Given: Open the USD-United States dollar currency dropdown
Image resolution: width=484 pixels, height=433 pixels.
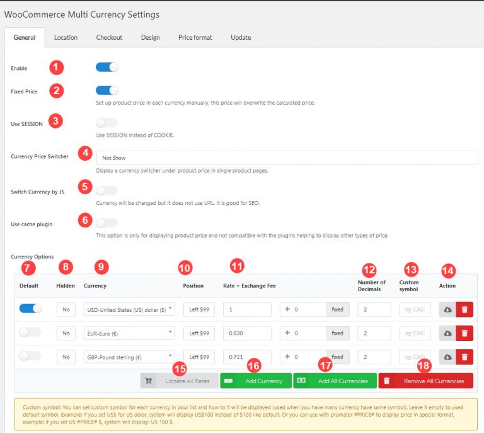Looking at the screenshot, I should point(129,309).
